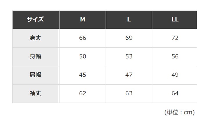Click the (単位：cm) unit note

pyautogui.click(x=179, y=112)
